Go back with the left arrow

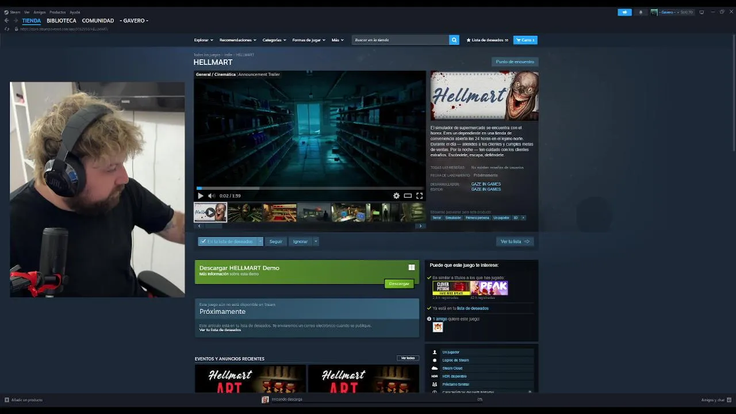tap(6, 21)
